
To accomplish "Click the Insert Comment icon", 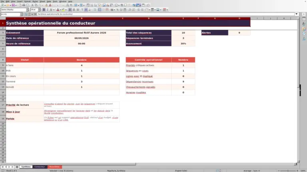I will pos(126,5).
